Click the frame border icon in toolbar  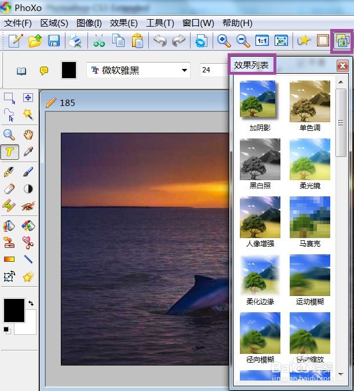coord(323,41)
